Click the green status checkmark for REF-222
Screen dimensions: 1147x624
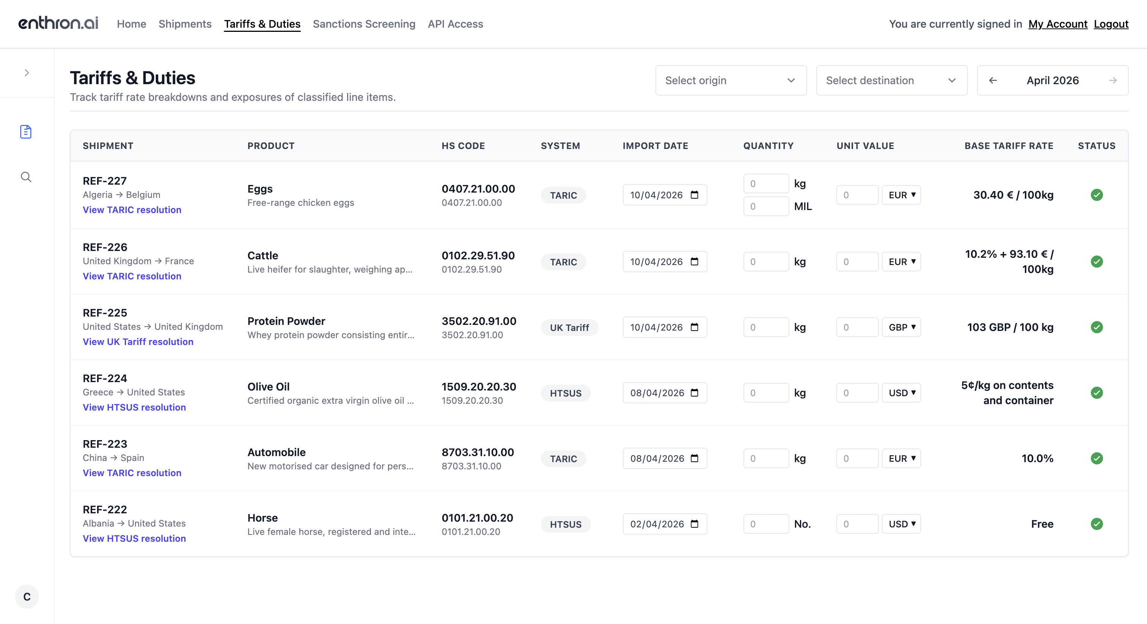tap(1097, 524)
